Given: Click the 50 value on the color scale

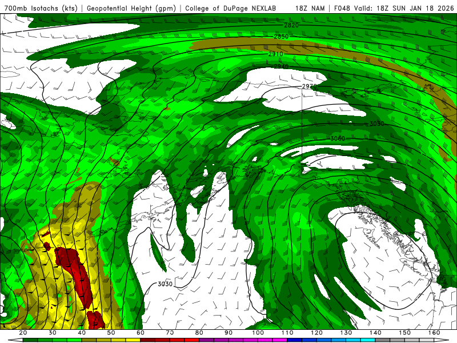Looking at the screenshot, I should tap(111, 333).
